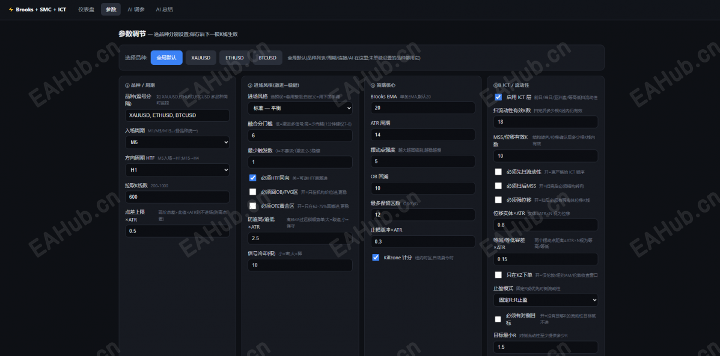Open the 方向周期 HTF H1 dropdown
720x356 pixels.
point(177,170)
